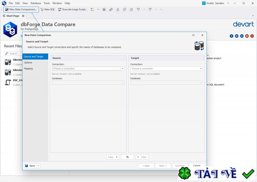Image resolution: width=257 pixels, height=182 pixels.
Task: Click the swap source and target icon
Action: [127, 157]
